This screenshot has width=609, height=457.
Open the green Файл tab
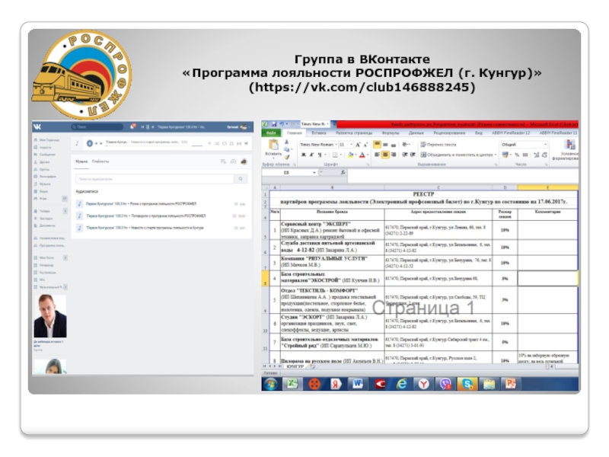click(x=271, y=133)
